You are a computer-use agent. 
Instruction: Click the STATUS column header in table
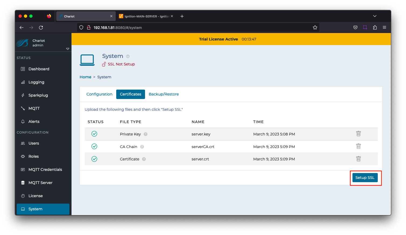(96, 122)
